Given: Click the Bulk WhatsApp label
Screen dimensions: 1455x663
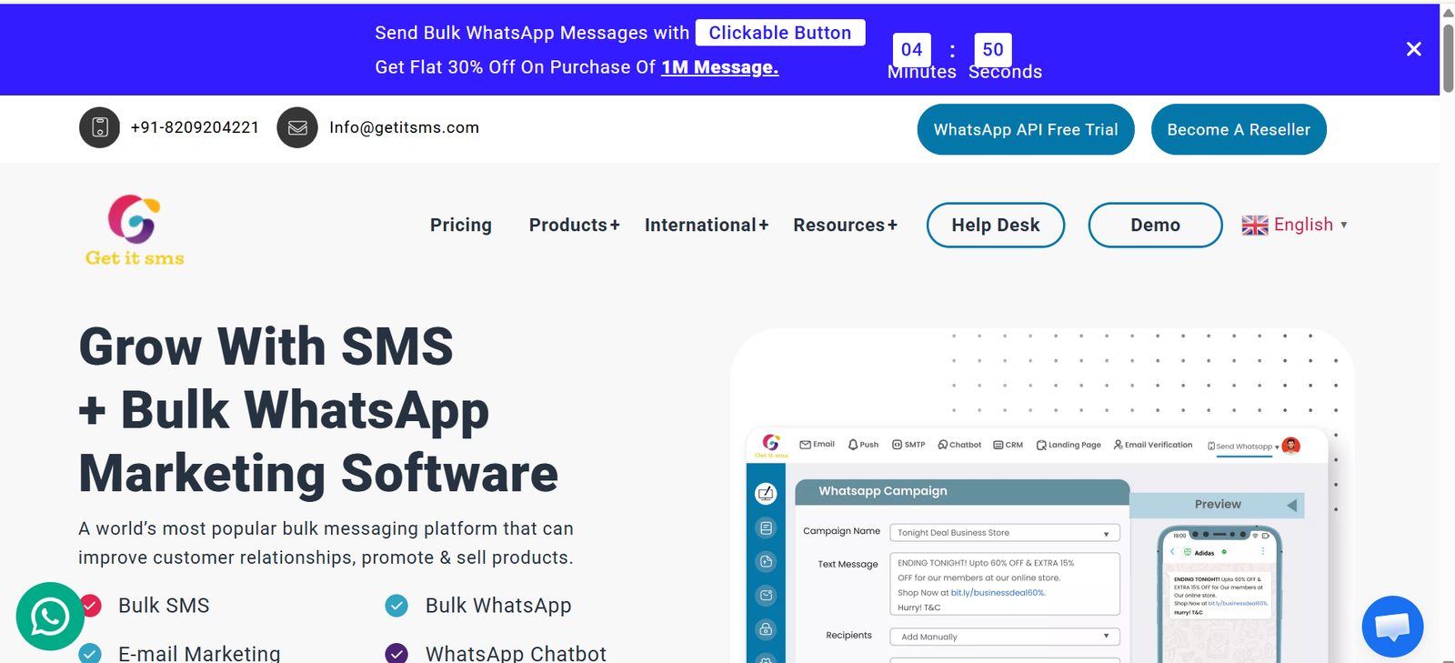Looking at the screenshot, I should click(x=498, y=605).
